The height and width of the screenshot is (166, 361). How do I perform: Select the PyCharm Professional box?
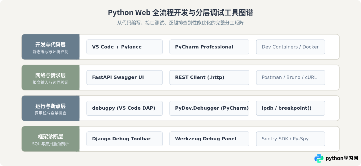(x=209, y=47)
